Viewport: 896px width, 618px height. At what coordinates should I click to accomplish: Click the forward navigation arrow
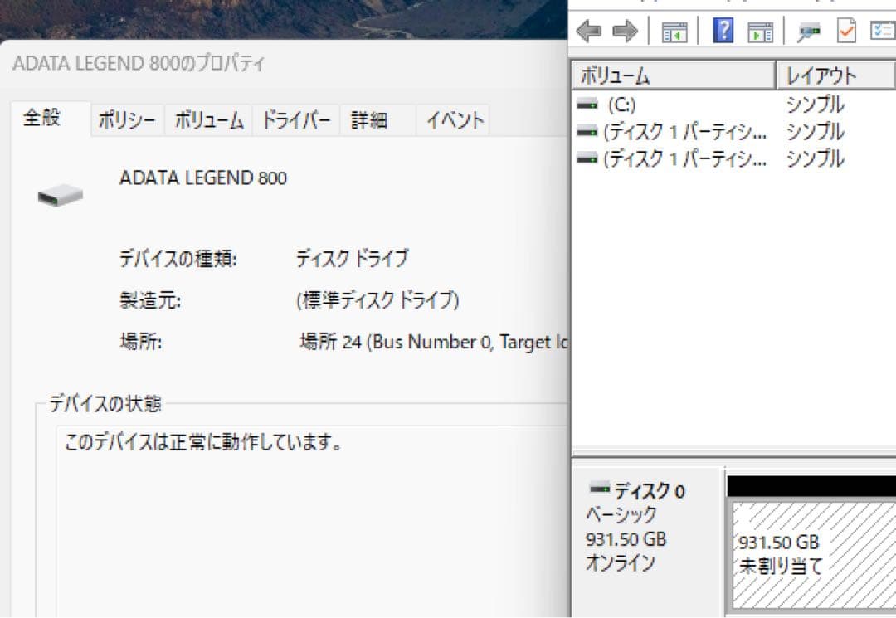[x=624, y=32]
